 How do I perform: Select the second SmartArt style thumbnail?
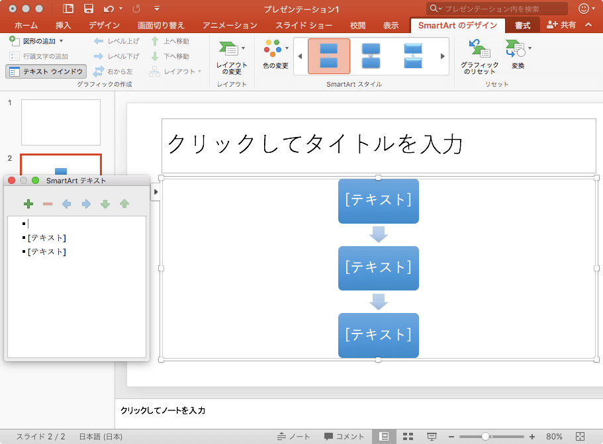tap(371, 56)
